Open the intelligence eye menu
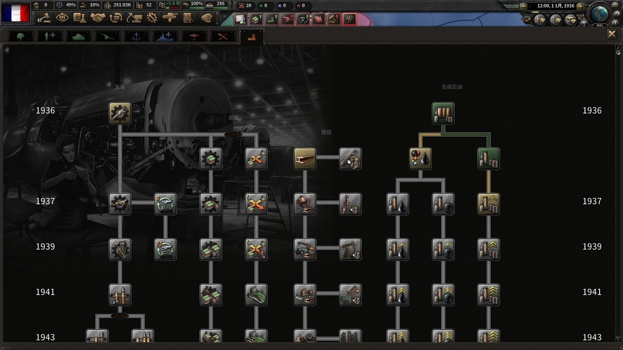Screen dimensions: 623x350 pos(62,18)
